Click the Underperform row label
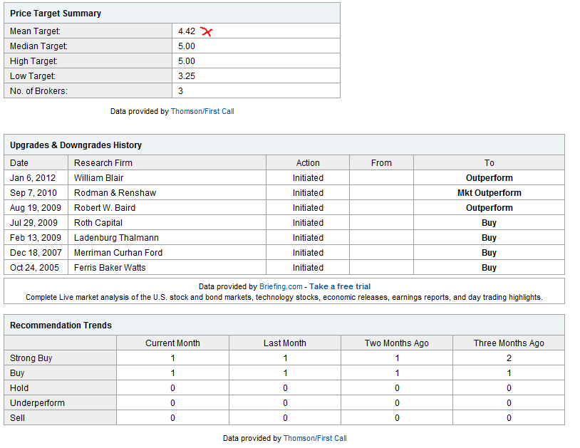Image resolution: width=580 pixels, height=448 pixels. [37, 403]
